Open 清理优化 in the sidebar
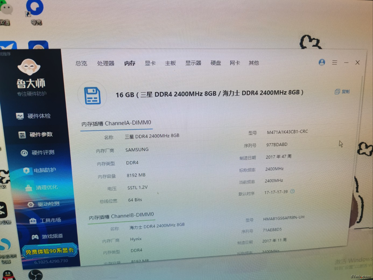 41,187
